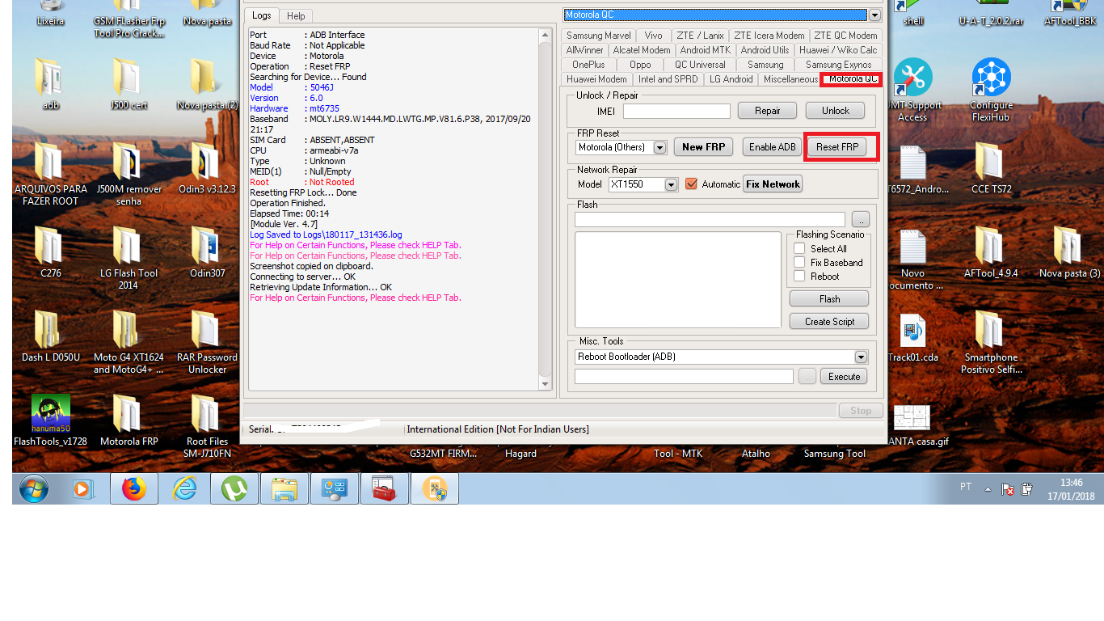Expand the Motorola QC module dropdown
This screenshot has width=1104, height=621.
[874, 15]
